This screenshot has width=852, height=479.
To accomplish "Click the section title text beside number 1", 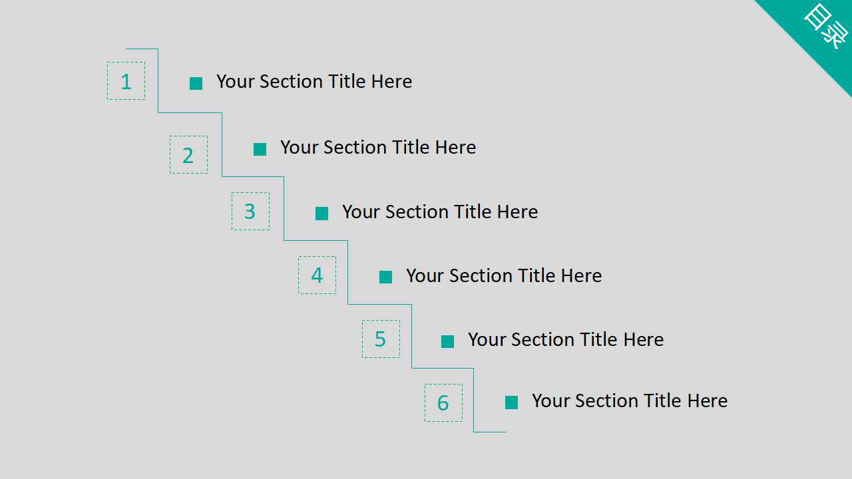I will click(x=314, y=81).
